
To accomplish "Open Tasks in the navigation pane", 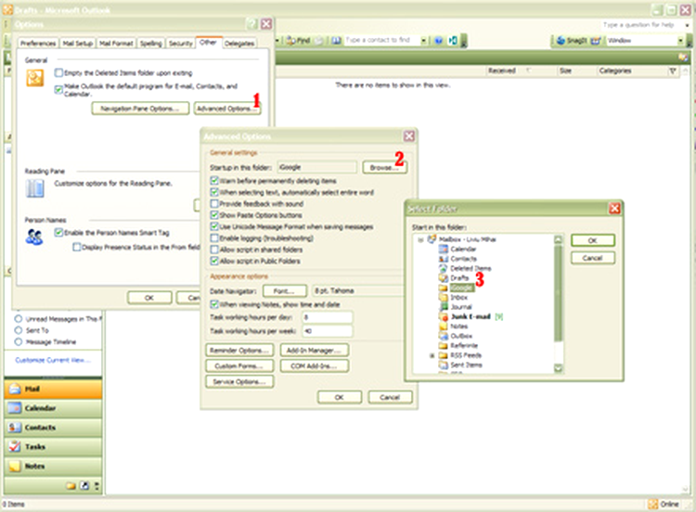I will pos(53,447).
